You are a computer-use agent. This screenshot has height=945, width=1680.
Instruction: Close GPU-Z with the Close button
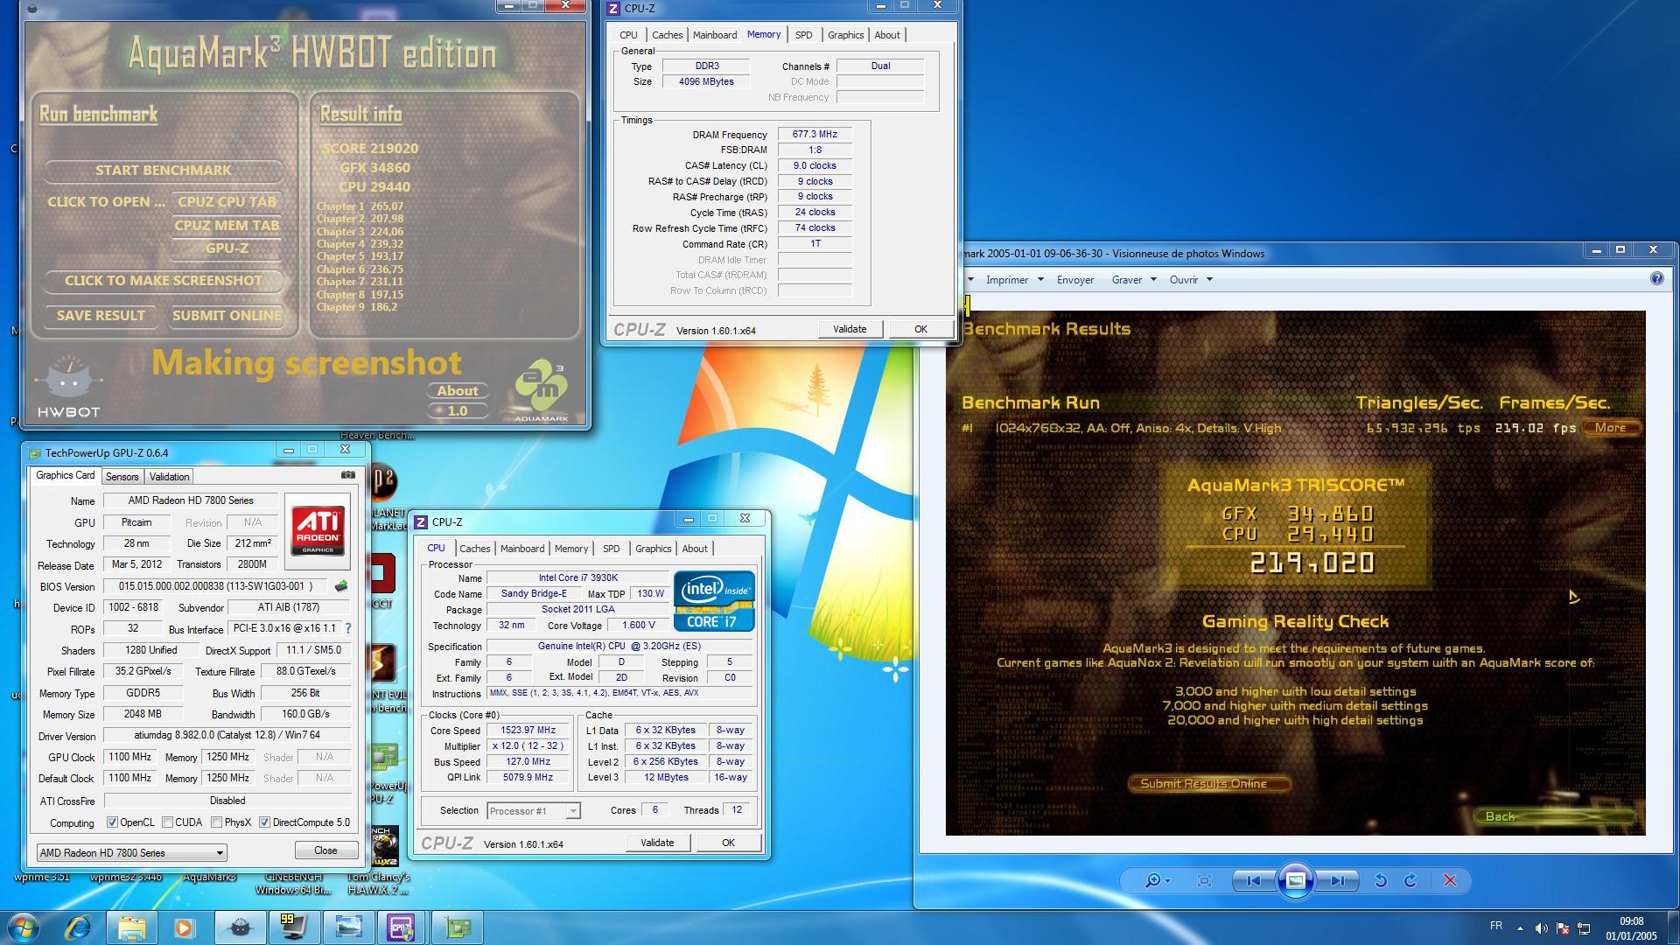pyautogui.click(x=325, y=850)
